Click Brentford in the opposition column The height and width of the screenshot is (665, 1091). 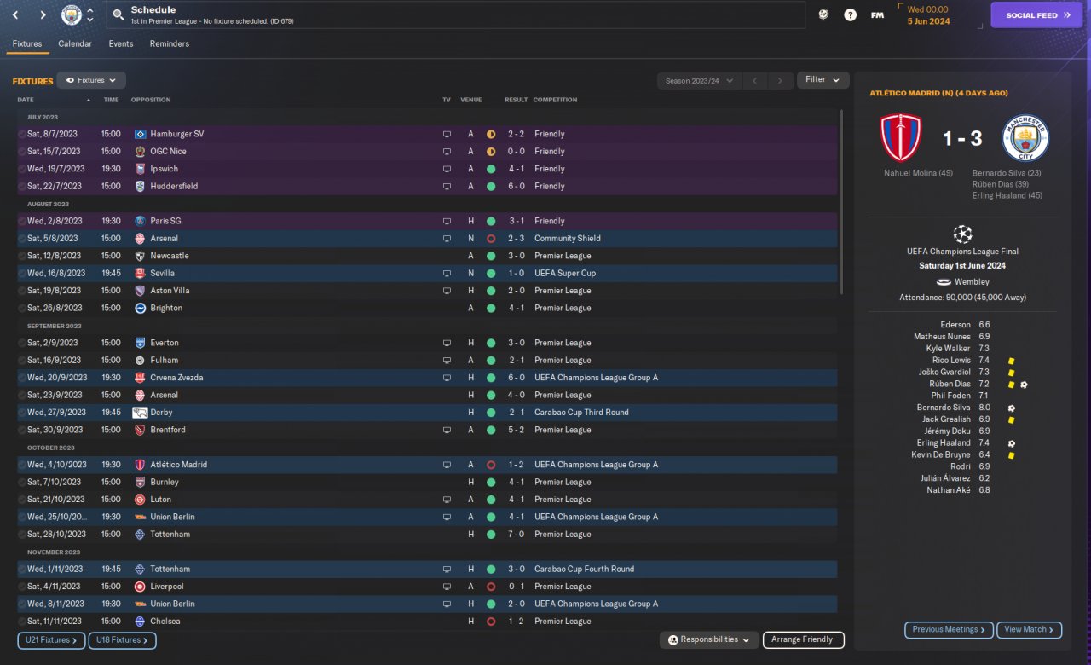168,431
